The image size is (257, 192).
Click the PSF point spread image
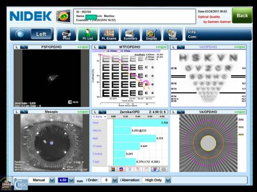tap(51, 78)
